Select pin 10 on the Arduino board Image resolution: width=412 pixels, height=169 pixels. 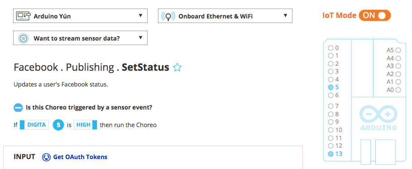(x=335, y=130)
